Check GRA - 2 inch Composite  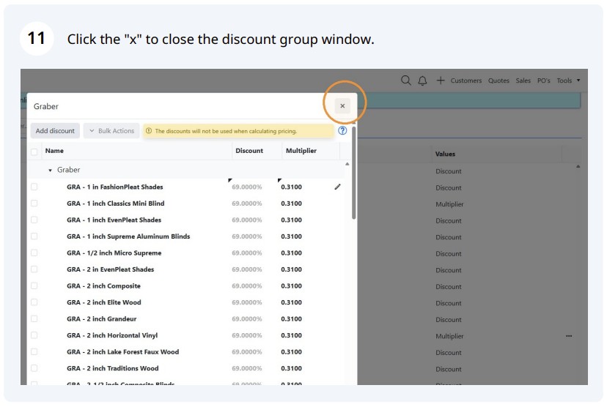click(34, 286)
